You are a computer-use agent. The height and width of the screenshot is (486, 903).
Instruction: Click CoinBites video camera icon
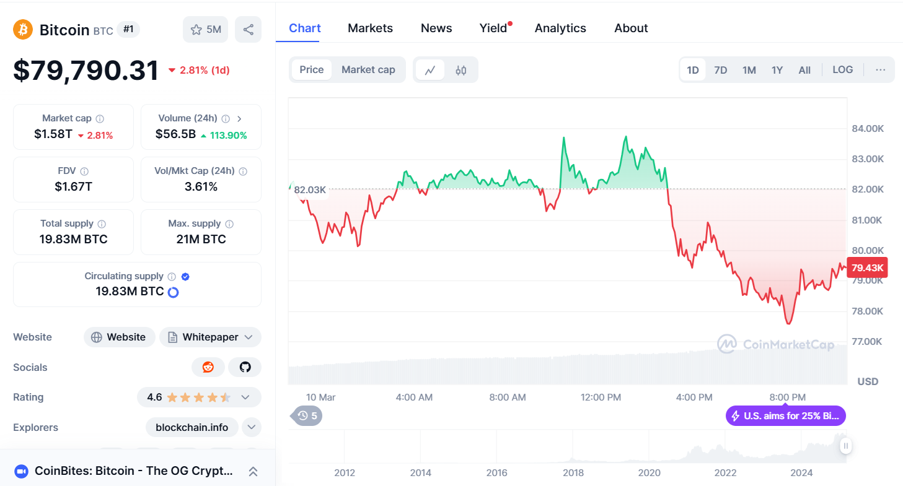(x=21, y=471)
